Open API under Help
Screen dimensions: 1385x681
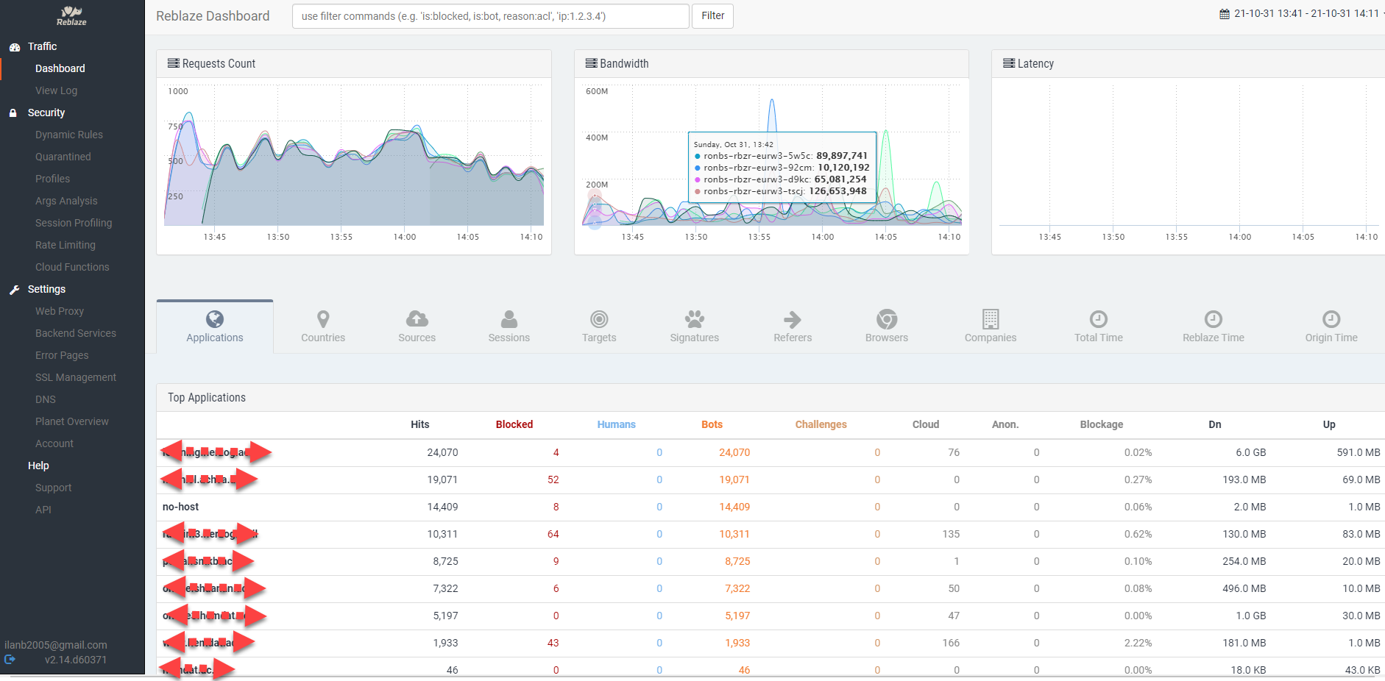coord(43,510)
